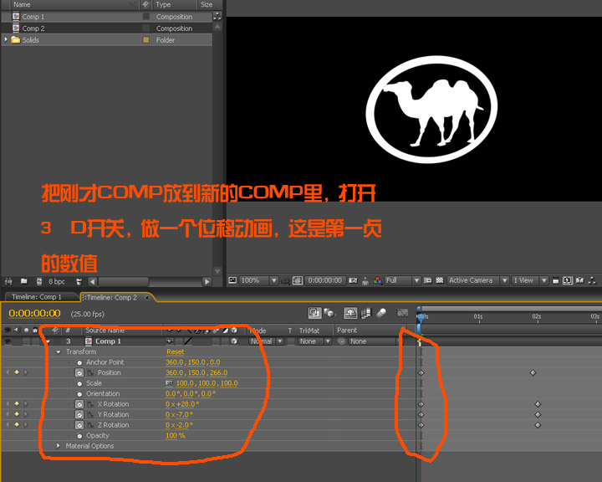Collapse the Transform group
This screenshot has width=602, height=482.
[59, 351]
